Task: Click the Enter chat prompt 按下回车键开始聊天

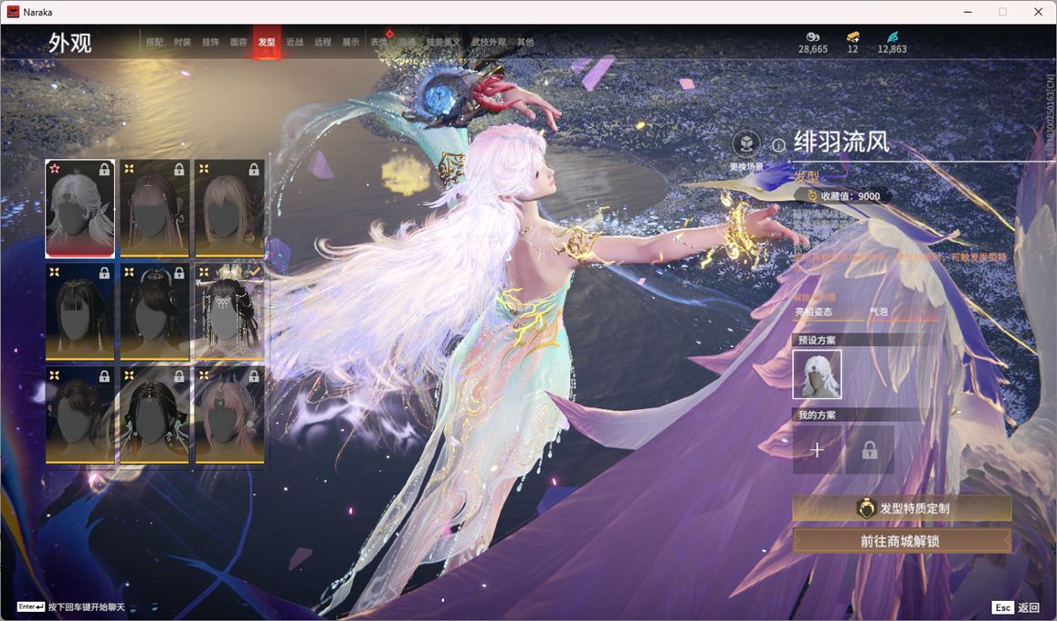Action: coord(71,607)
